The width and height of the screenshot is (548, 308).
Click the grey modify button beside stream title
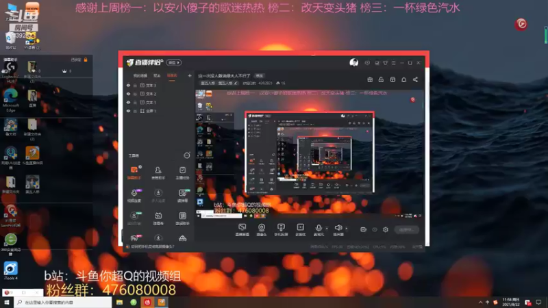pos(260,75)
